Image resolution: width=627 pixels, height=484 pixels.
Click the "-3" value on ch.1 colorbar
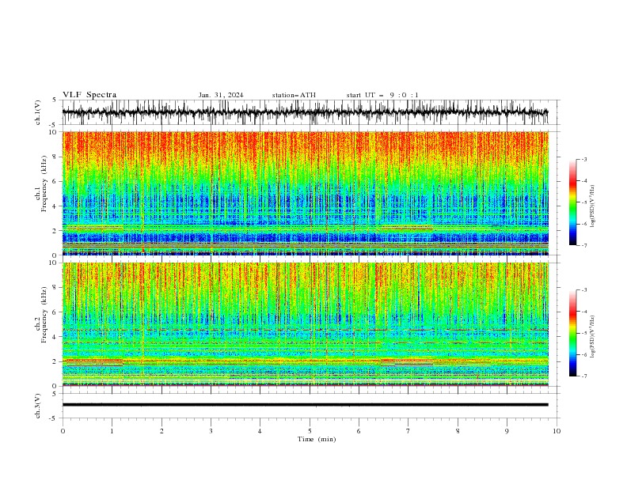[583, 159]
